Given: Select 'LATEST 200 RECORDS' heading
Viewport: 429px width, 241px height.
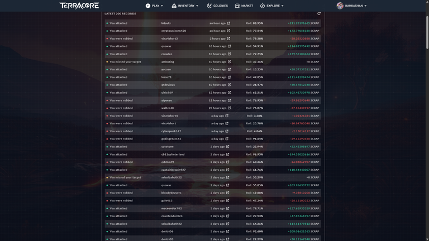Looking at the screenshot, I should 120,13.
